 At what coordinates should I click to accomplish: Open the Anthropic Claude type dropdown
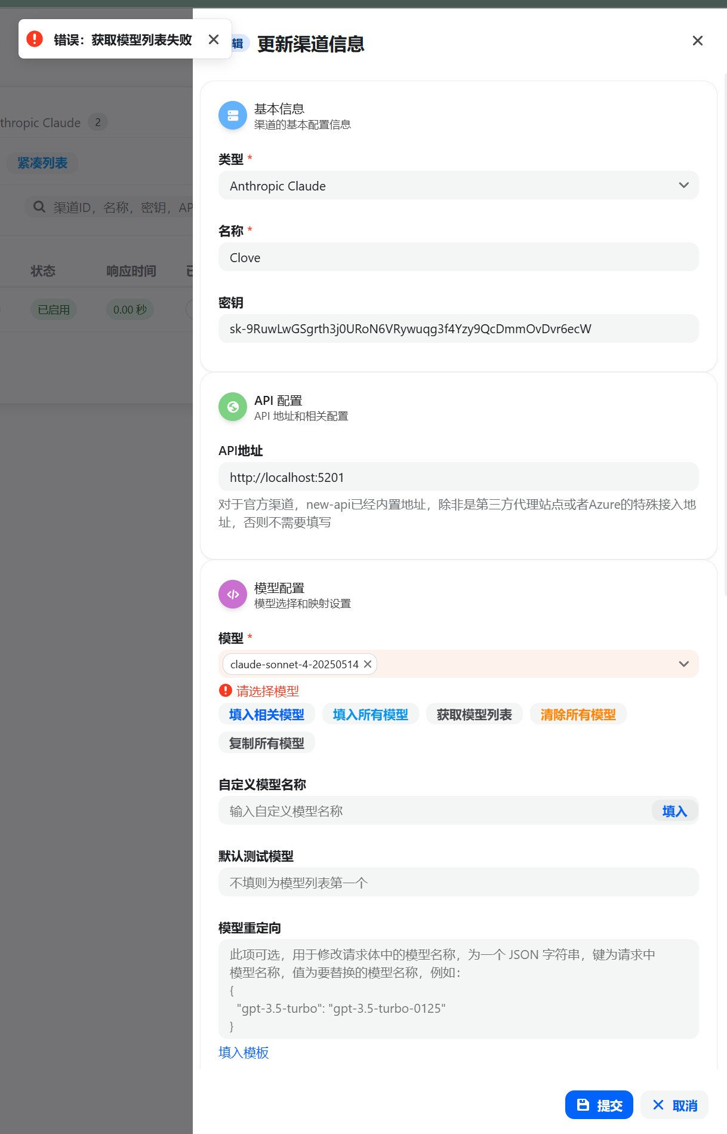(458, 186)
